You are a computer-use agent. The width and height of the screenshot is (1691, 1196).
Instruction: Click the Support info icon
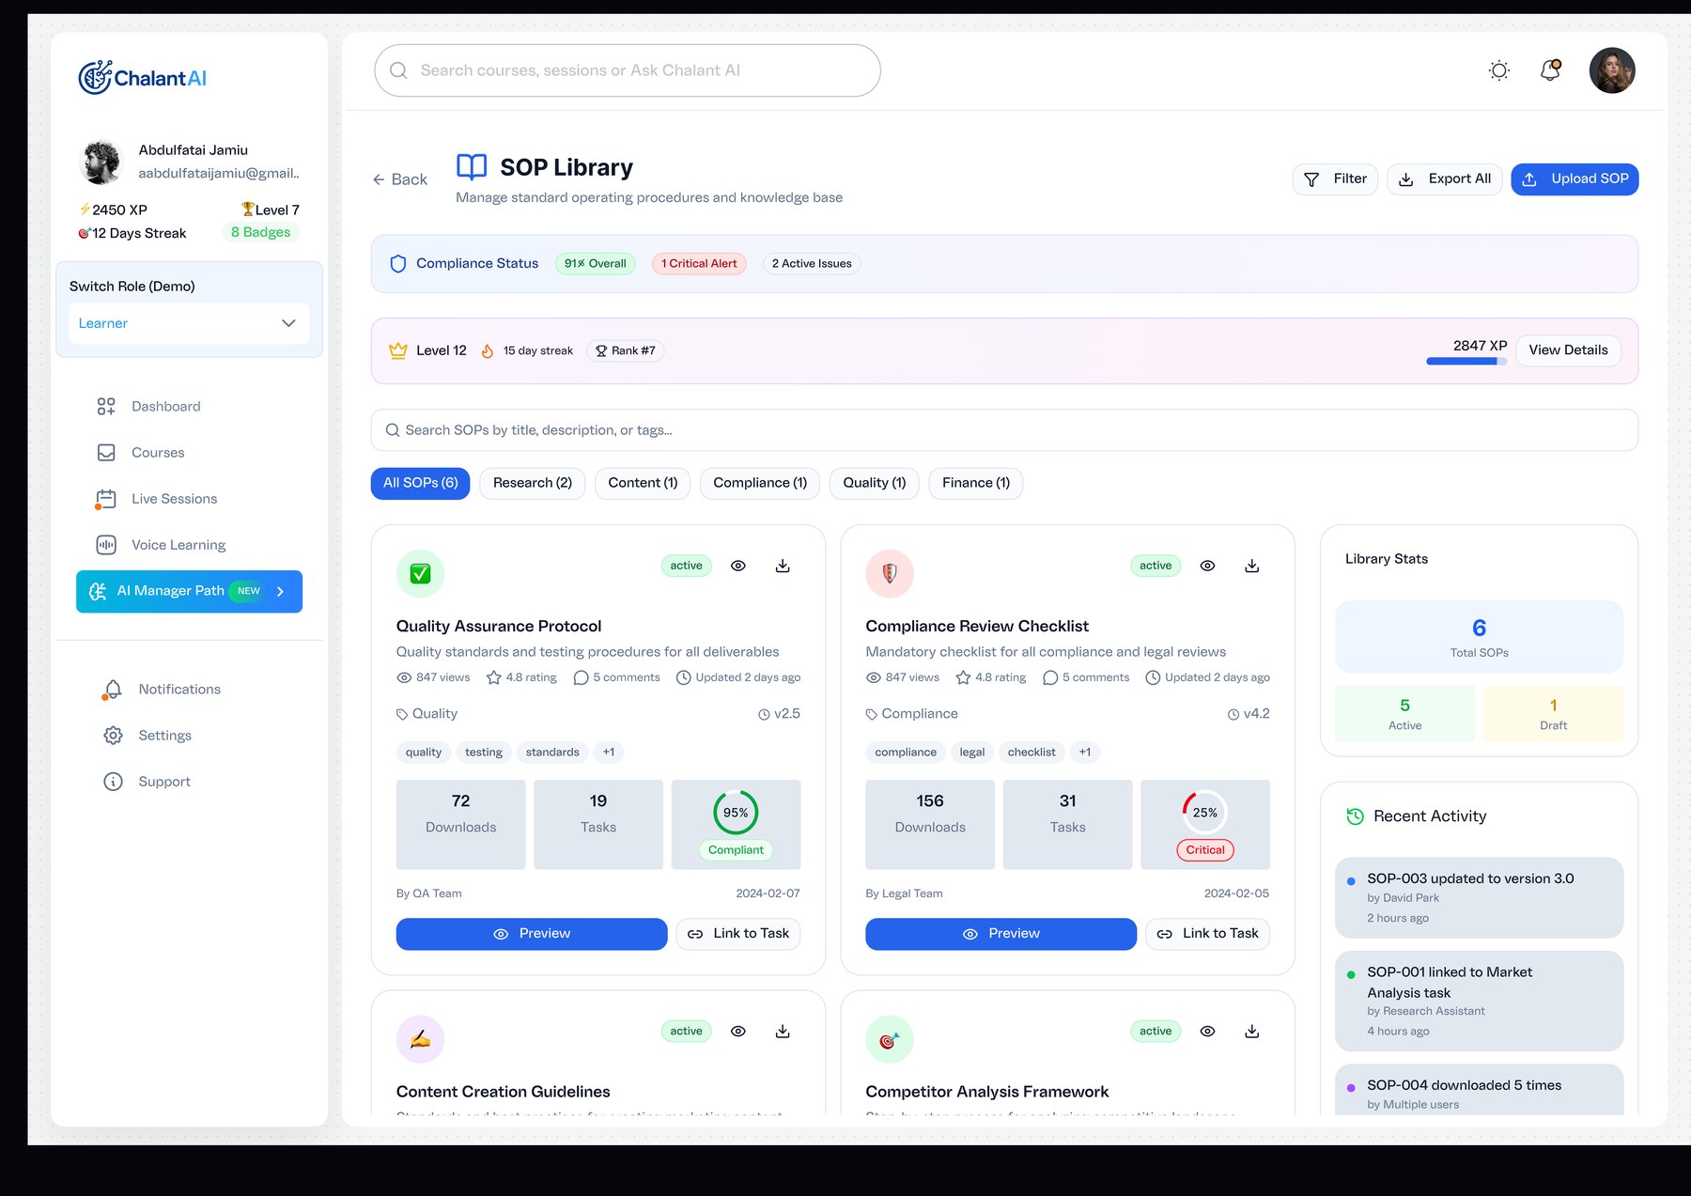113,782
